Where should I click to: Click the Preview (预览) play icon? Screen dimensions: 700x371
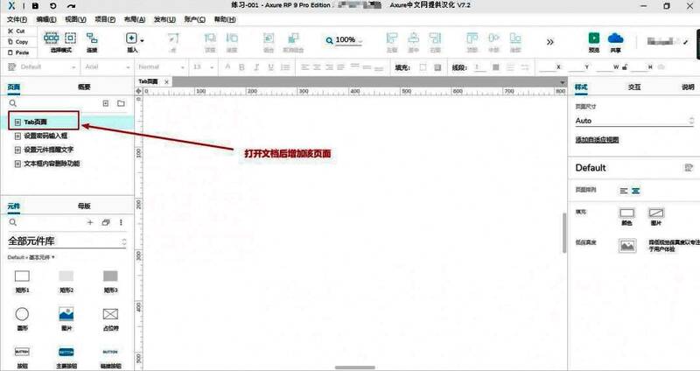[594, 38]
